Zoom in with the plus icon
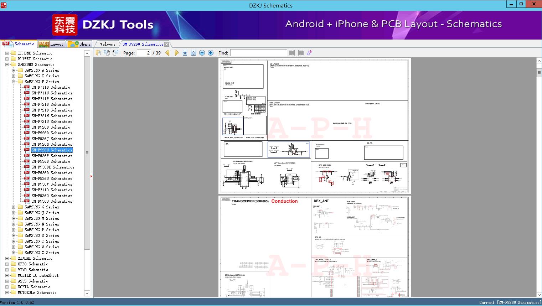The width and height of the screenshot is (542, 306). [211, 53]
